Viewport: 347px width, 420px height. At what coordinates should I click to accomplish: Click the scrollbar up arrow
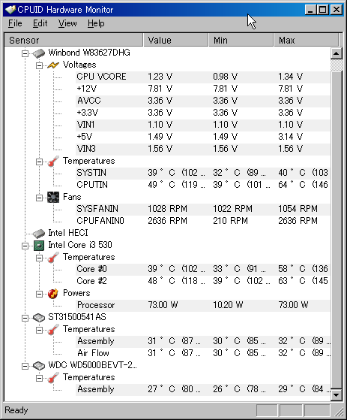pos(336,53)
